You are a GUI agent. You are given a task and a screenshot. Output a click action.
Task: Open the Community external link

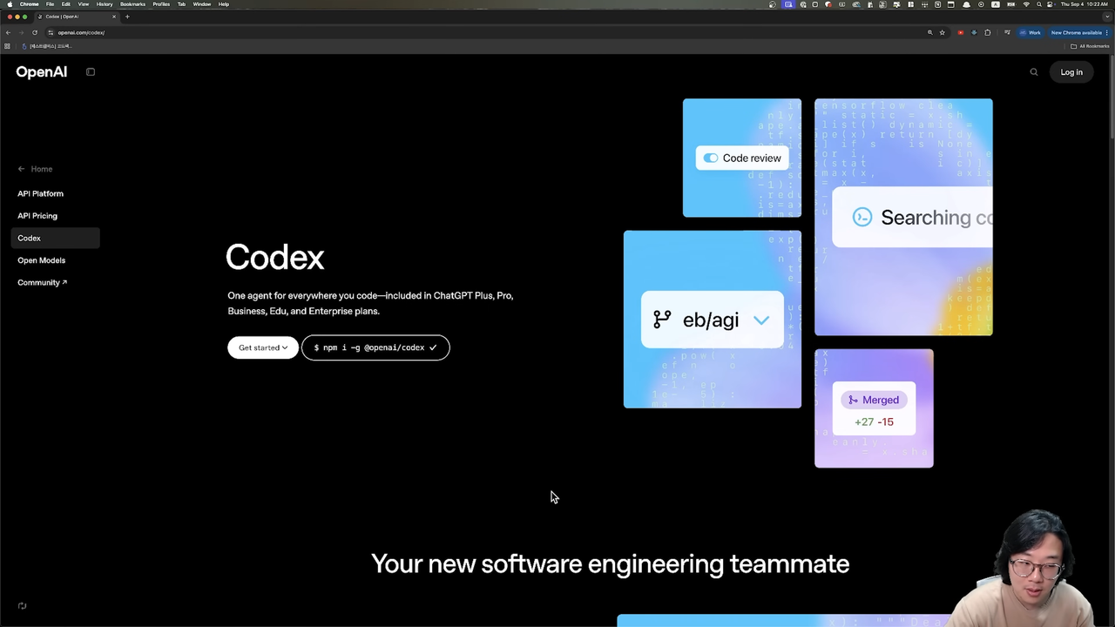(x=42, y=282)
